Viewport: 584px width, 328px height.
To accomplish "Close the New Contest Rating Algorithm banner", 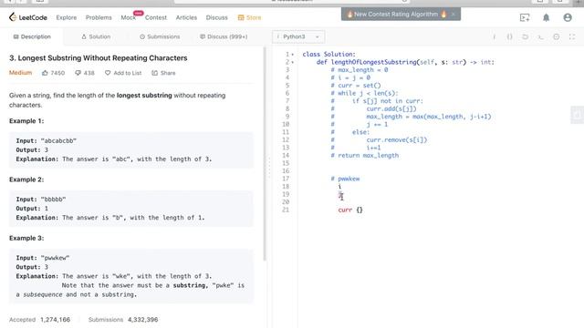I will coord(453,15).
